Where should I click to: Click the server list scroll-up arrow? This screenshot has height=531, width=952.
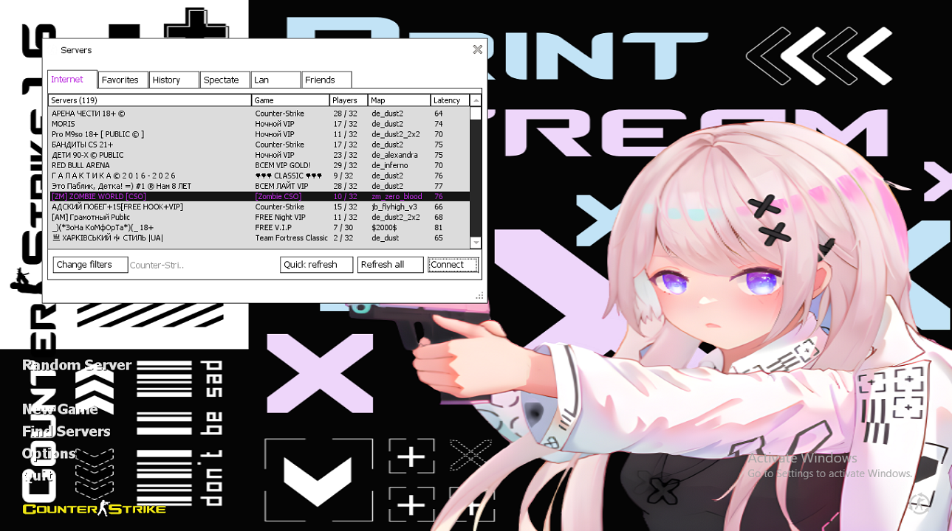click(x=476, y=100)
